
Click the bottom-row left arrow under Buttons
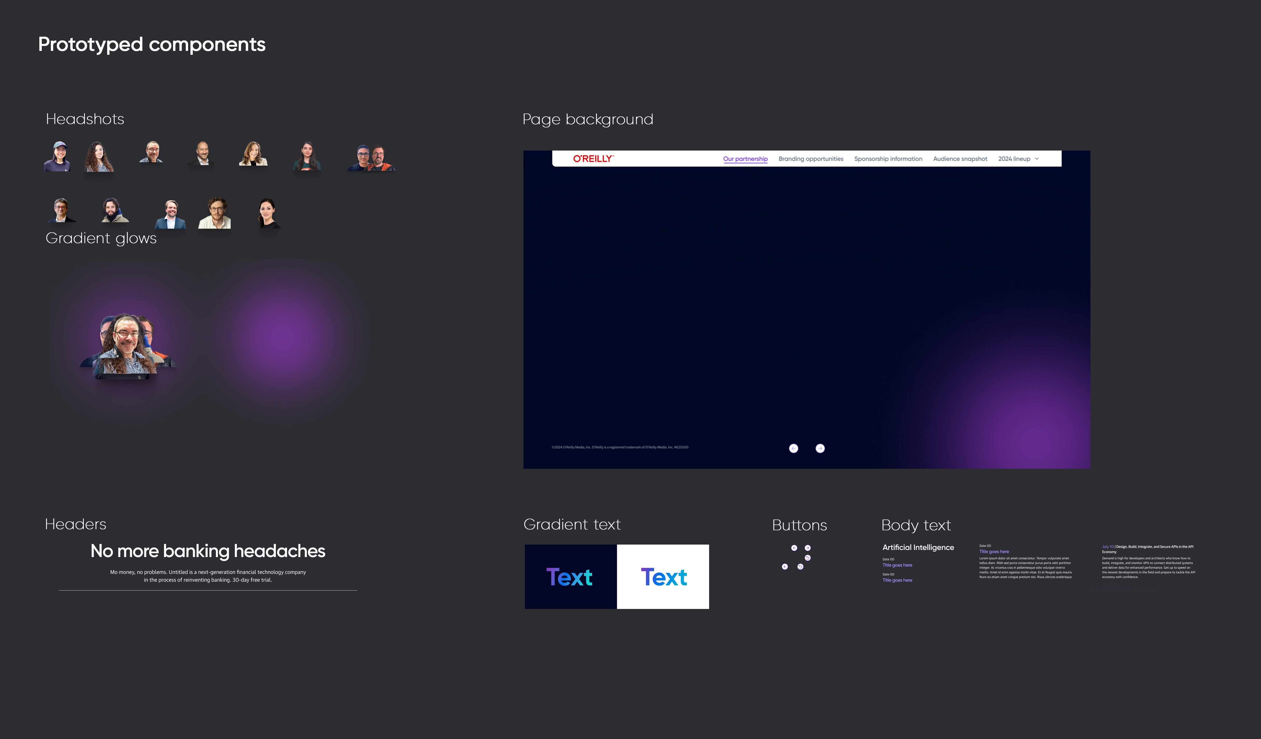[785, 567]
